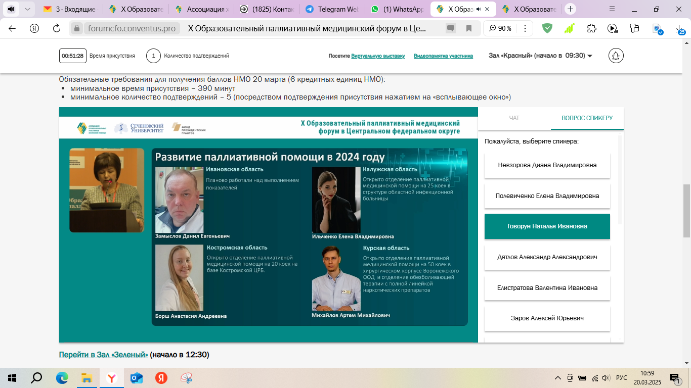
Task: Expand the vertical tabs chevron
Action: (27, 9)
